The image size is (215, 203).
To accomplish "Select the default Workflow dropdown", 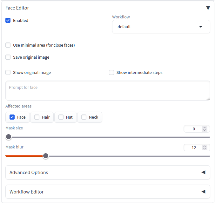I will [x=161, y=27].
